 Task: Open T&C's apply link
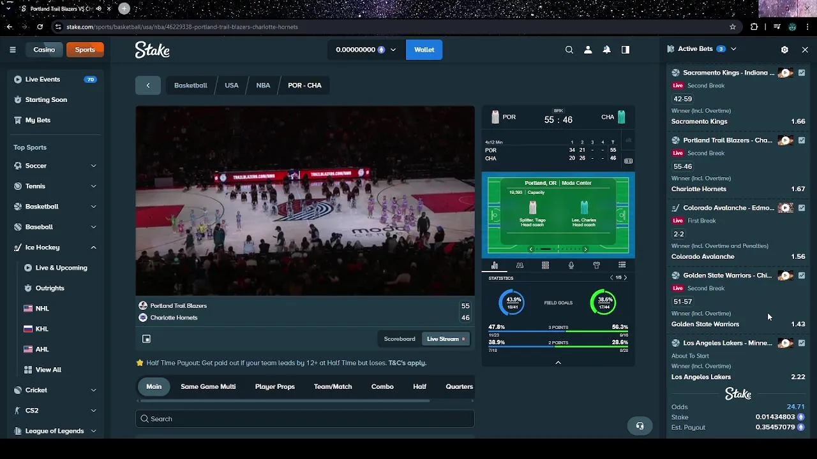(x=407, y=363)
